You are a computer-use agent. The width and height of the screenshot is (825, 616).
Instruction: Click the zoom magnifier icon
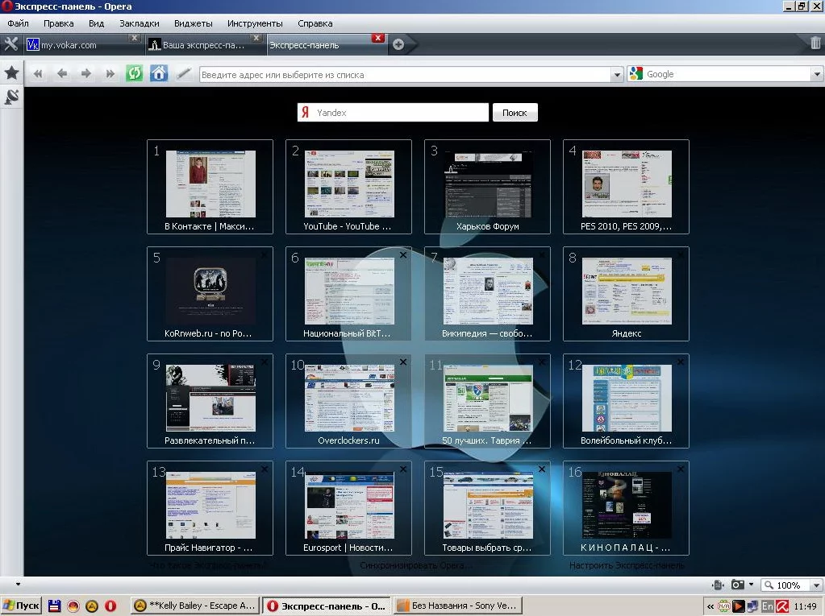tap(769, 585)
